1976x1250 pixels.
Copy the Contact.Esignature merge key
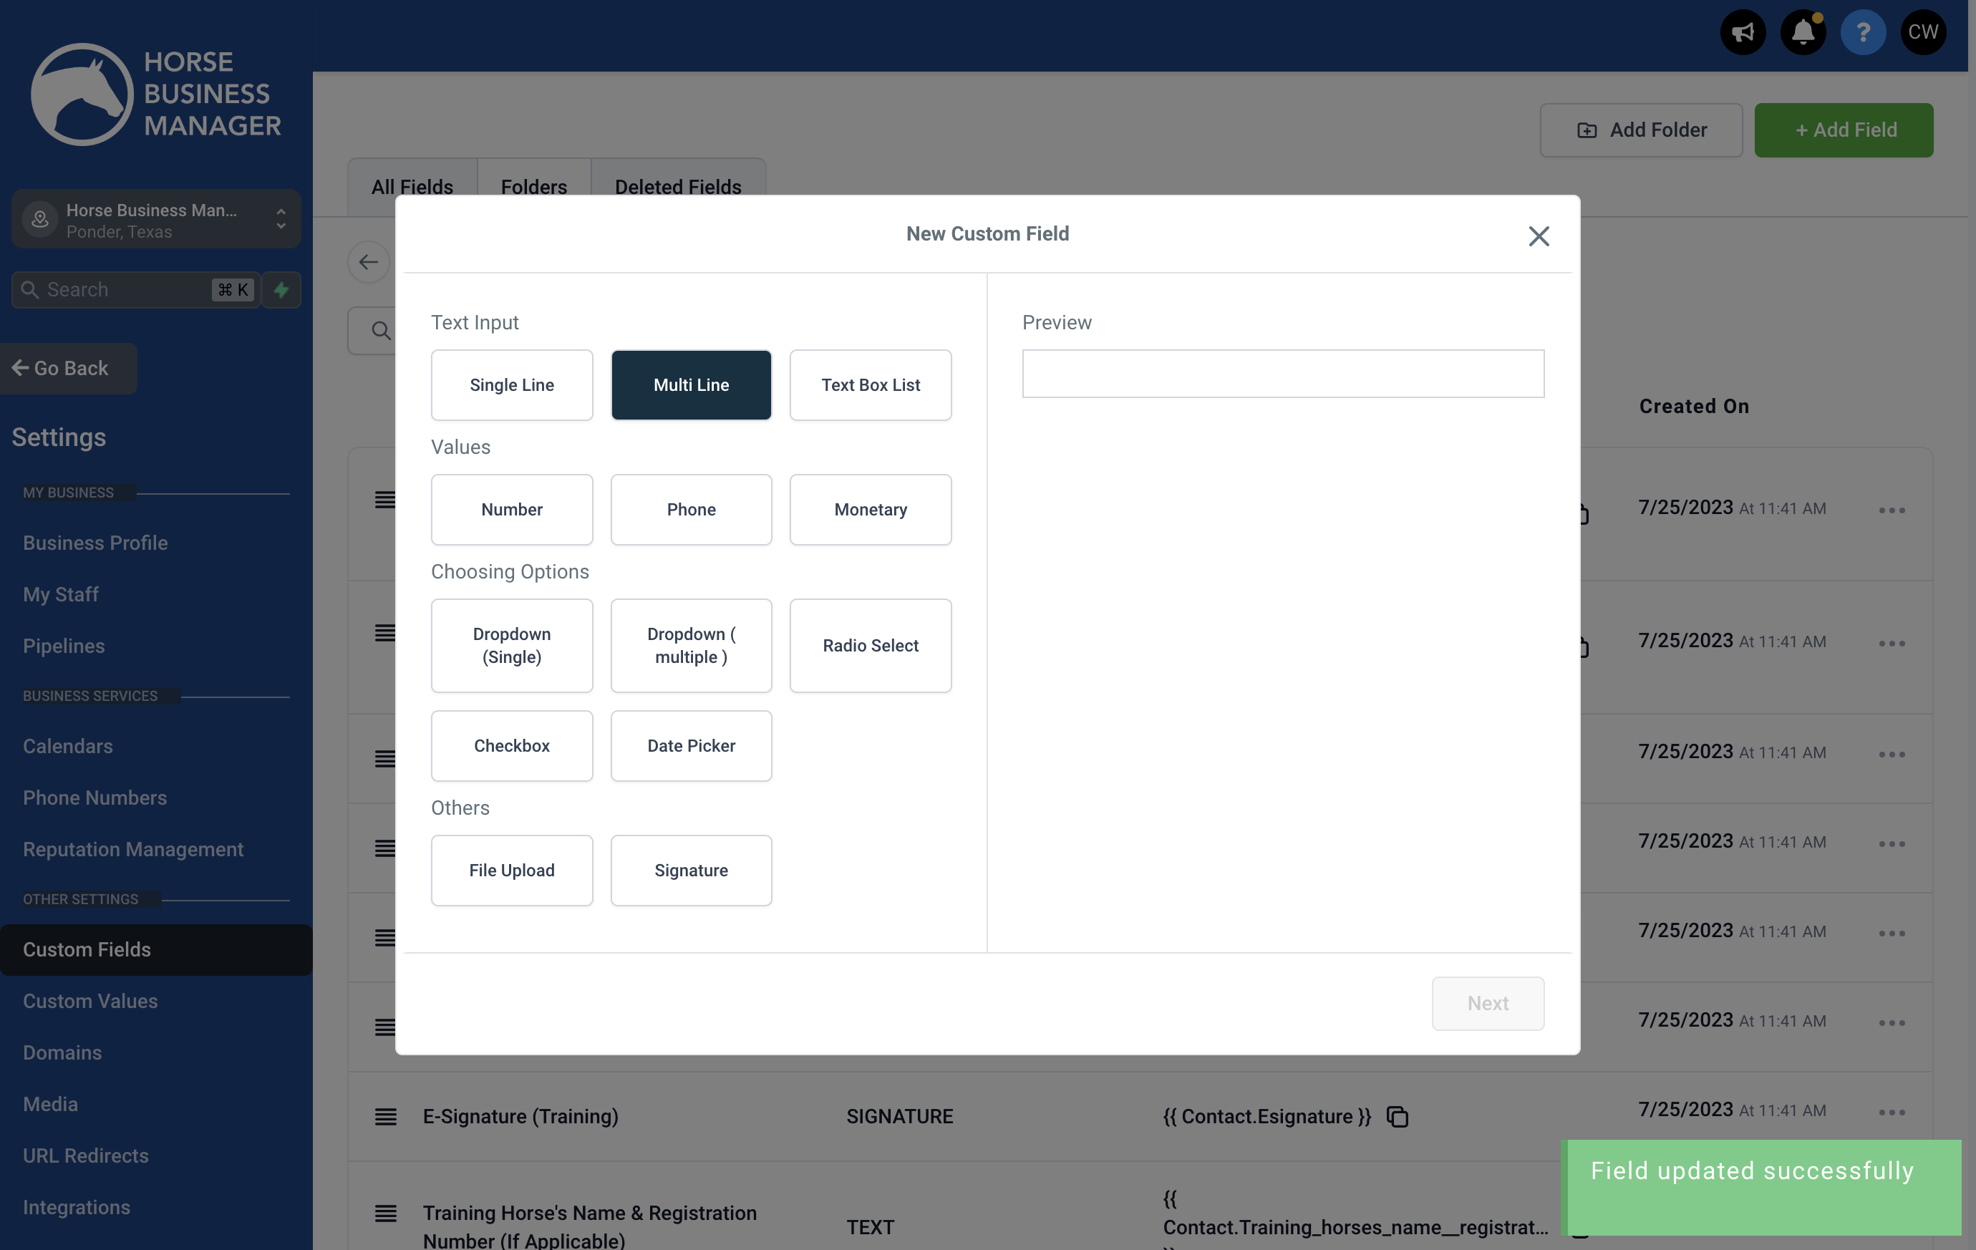coord(1398,1116)
